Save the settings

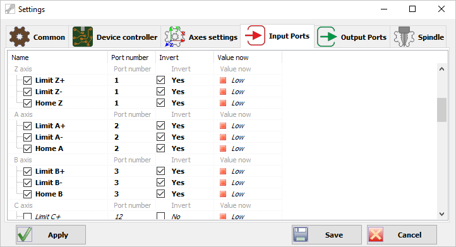327,234
